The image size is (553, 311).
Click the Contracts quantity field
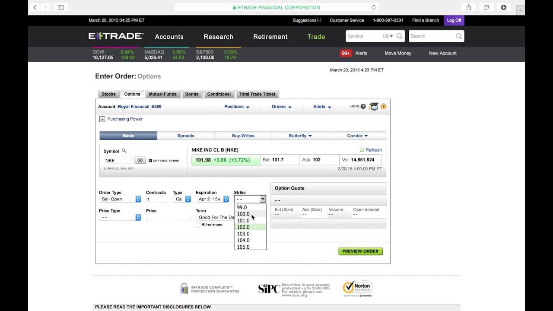157,199
